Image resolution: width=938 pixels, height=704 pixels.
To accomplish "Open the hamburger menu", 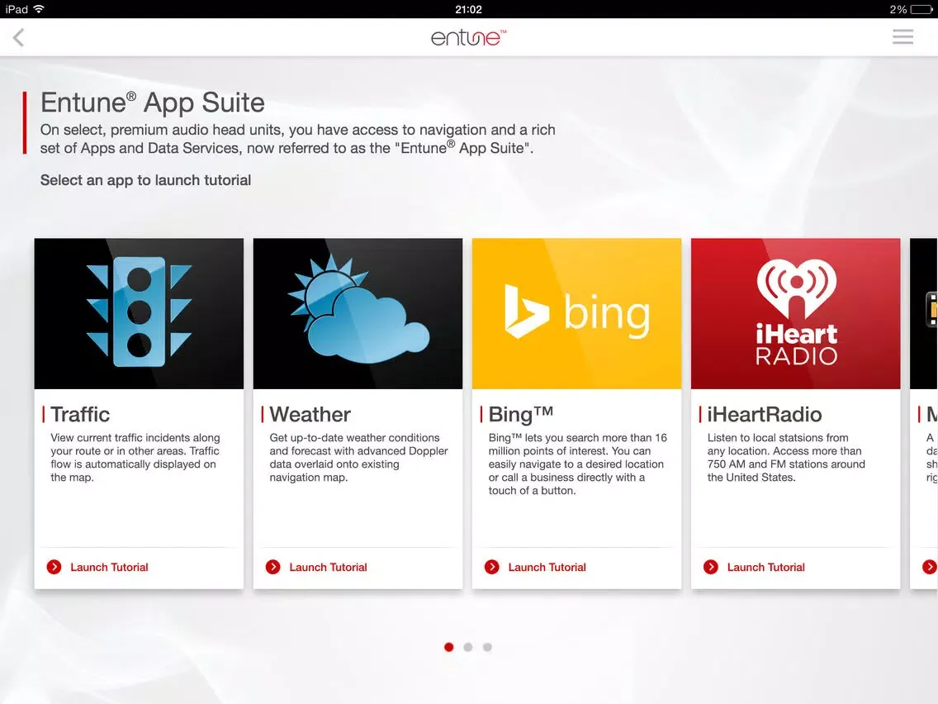I will 902,37.
